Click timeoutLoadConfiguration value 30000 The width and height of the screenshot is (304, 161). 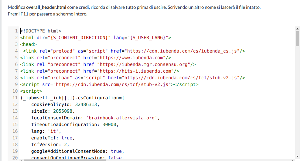(109, 125)
